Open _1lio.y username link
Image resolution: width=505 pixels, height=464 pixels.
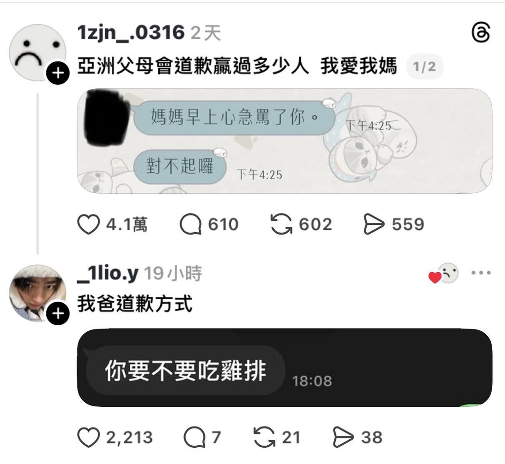pyautogui.click(x=108, y=274)
